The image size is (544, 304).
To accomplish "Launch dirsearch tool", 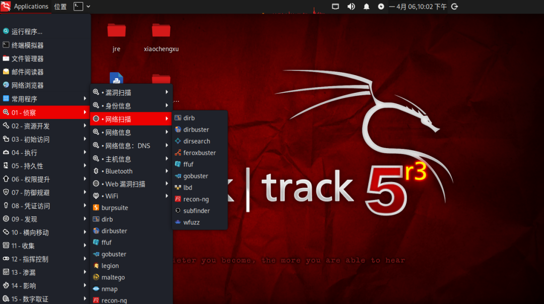I will coord(199,141).
